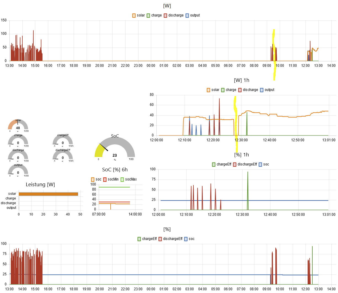Select the green charge spike in [W] 1h chart

(x=247, y=124)
